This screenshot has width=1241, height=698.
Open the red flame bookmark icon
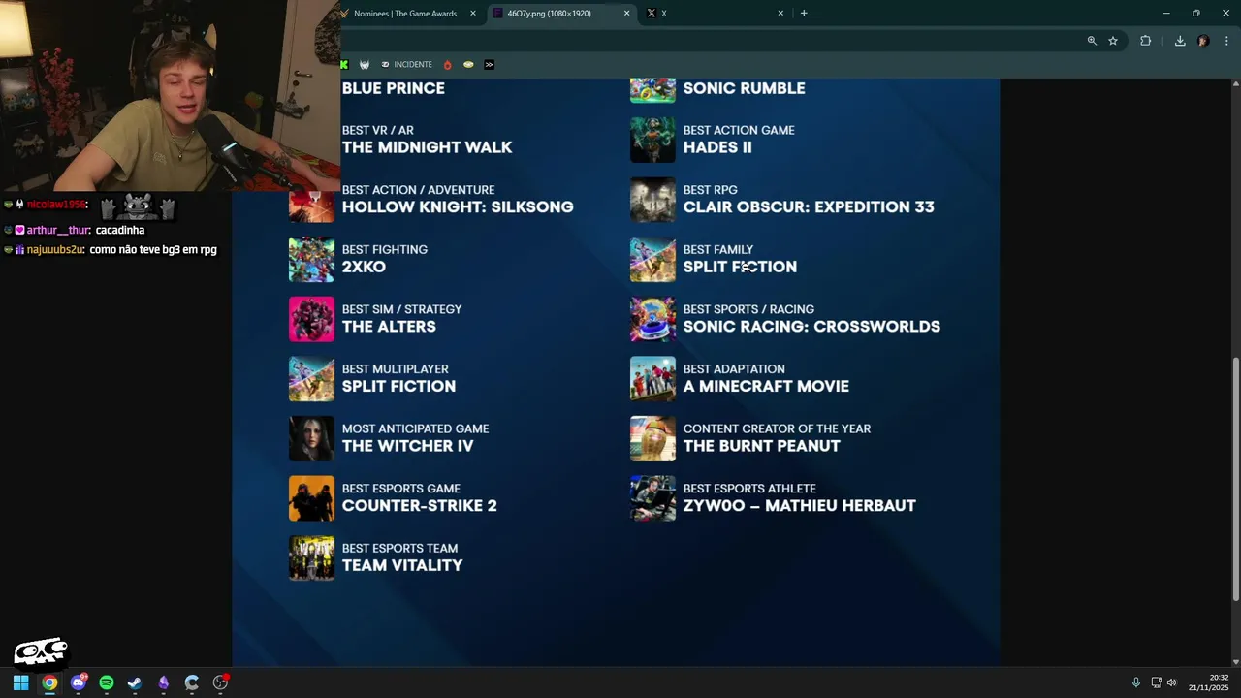(447, 65)
